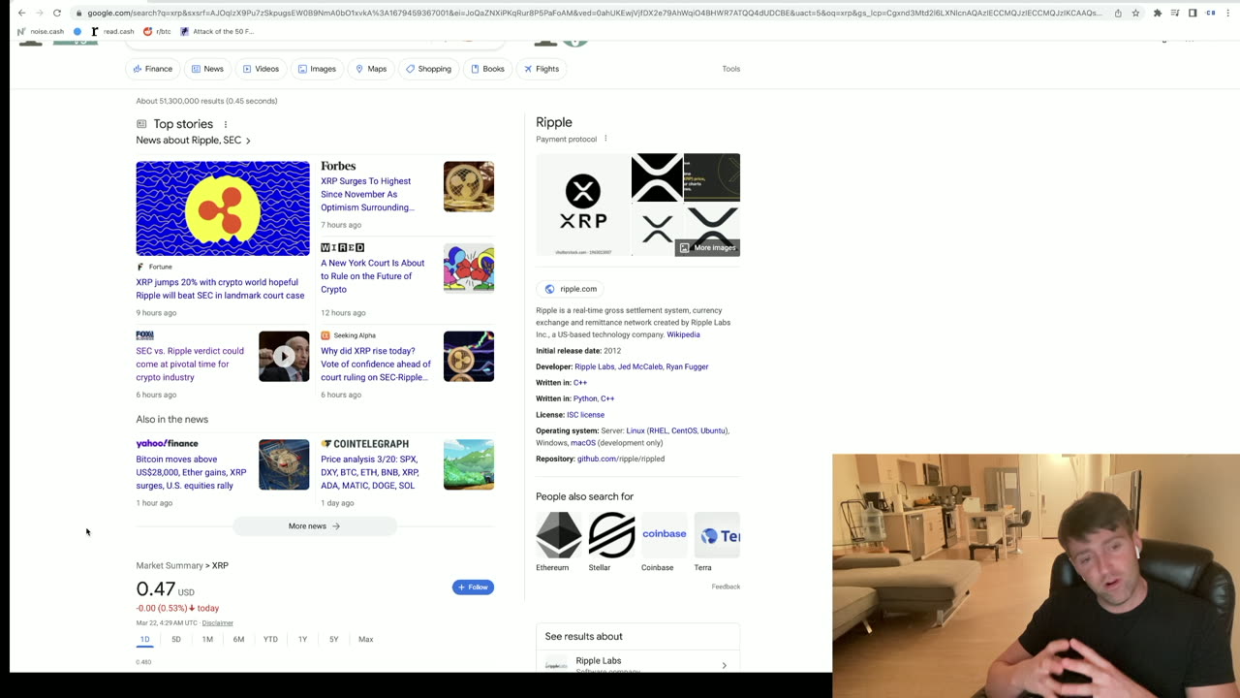Image resolution: width=1240 pixels, height=698 pixels.
Task: Click the Yahoo Finance story thumbnail
Action: 284,464
